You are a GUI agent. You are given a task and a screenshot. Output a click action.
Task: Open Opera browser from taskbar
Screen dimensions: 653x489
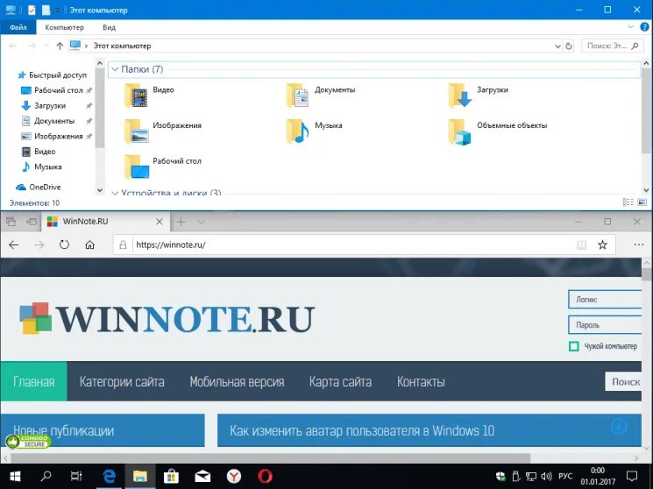tap(265, 476)
